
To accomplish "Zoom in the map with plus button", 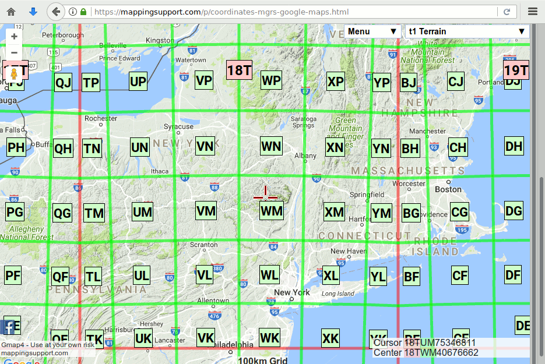I will point(14,37).
